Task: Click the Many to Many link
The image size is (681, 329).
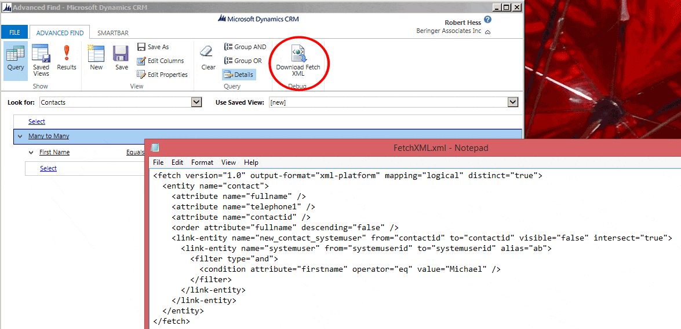Action: [x=49, y=136]
